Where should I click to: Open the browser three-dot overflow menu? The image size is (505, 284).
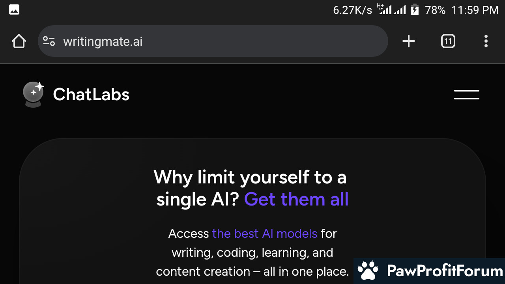486,41
